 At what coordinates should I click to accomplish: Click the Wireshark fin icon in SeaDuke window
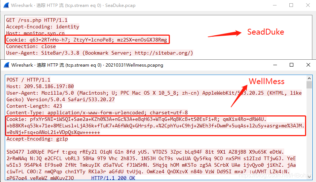point(6,5)
